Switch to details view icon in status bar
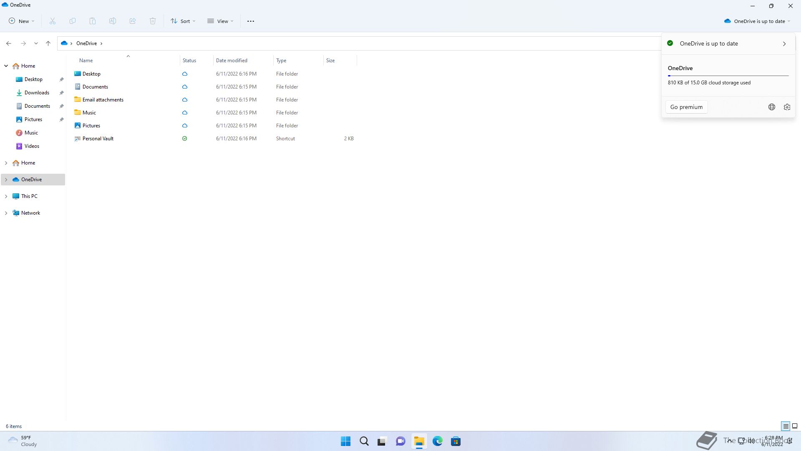This screenshot has height=451, width=801. 786,426
